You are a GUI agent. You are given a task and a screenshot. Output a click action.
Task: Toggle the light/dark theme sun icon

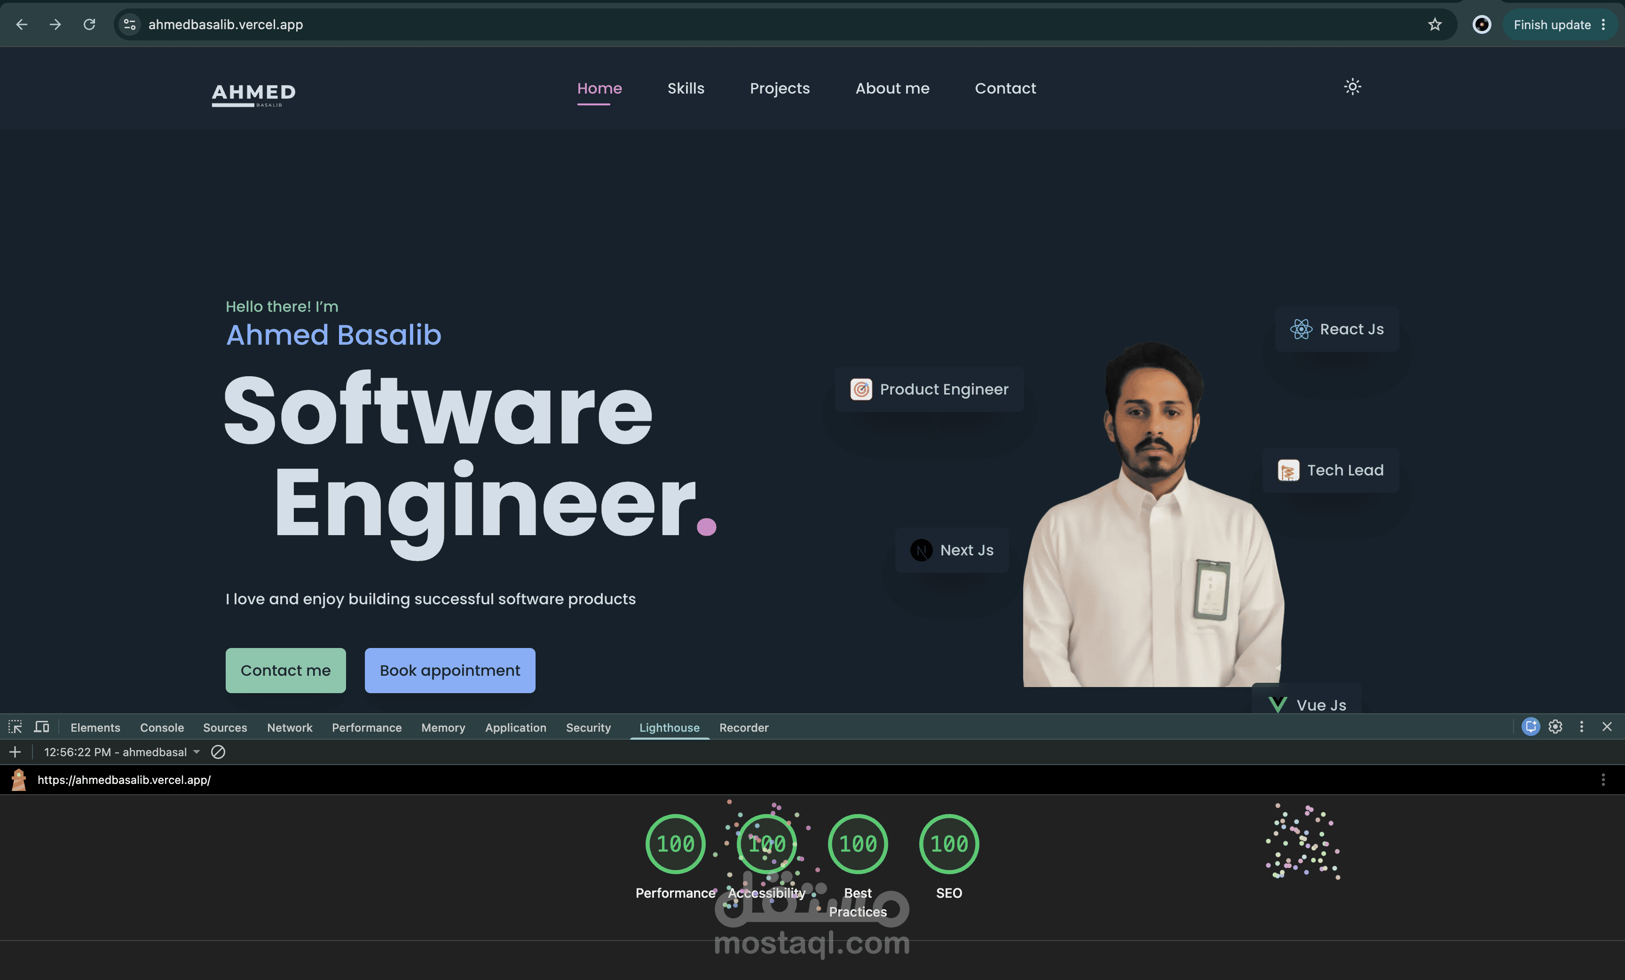tap(1353, 87)
